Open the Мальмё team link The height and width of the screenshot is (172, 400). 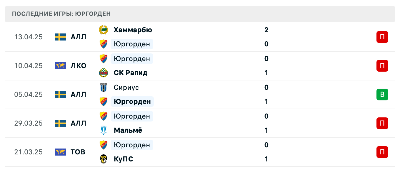[x=128, y=130]
